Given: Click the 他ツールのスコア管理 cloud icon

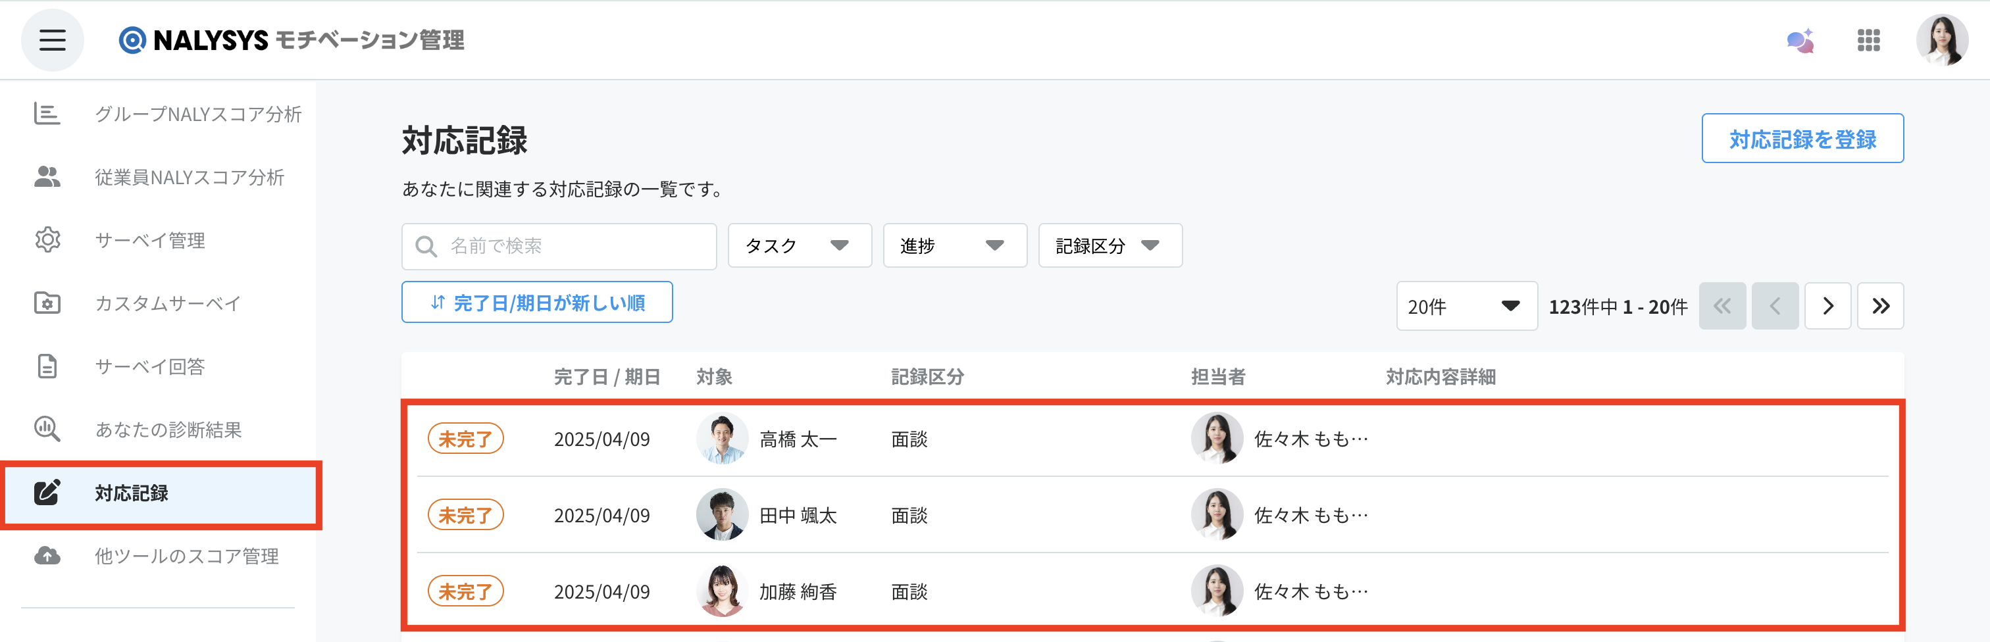Looking at the screenshot, I should 47,555.
